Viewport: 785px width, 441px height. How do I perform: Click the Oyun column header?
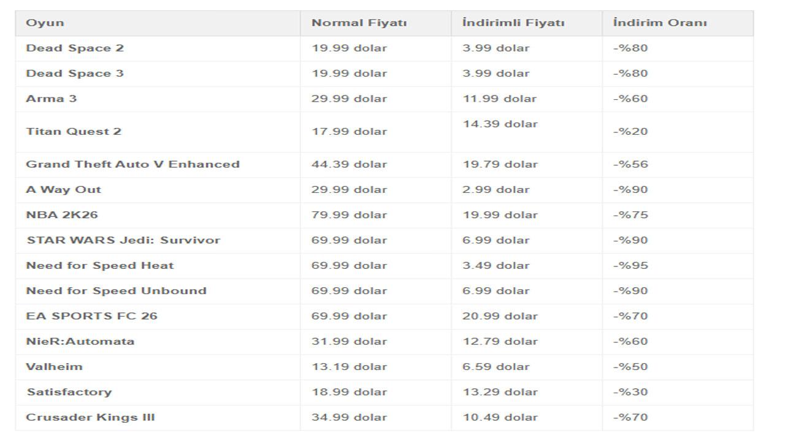click(45, 23)
